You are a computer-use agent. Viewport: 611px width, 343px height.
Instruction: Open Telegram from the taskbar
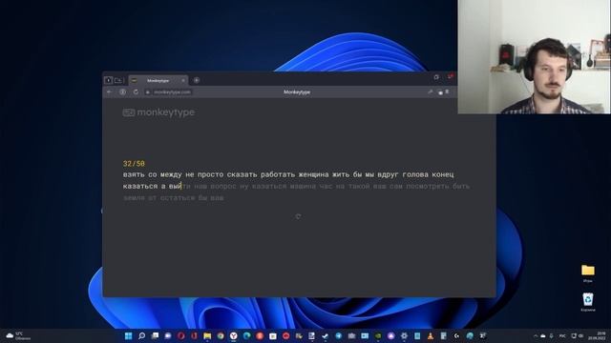(x=338, y=335)
